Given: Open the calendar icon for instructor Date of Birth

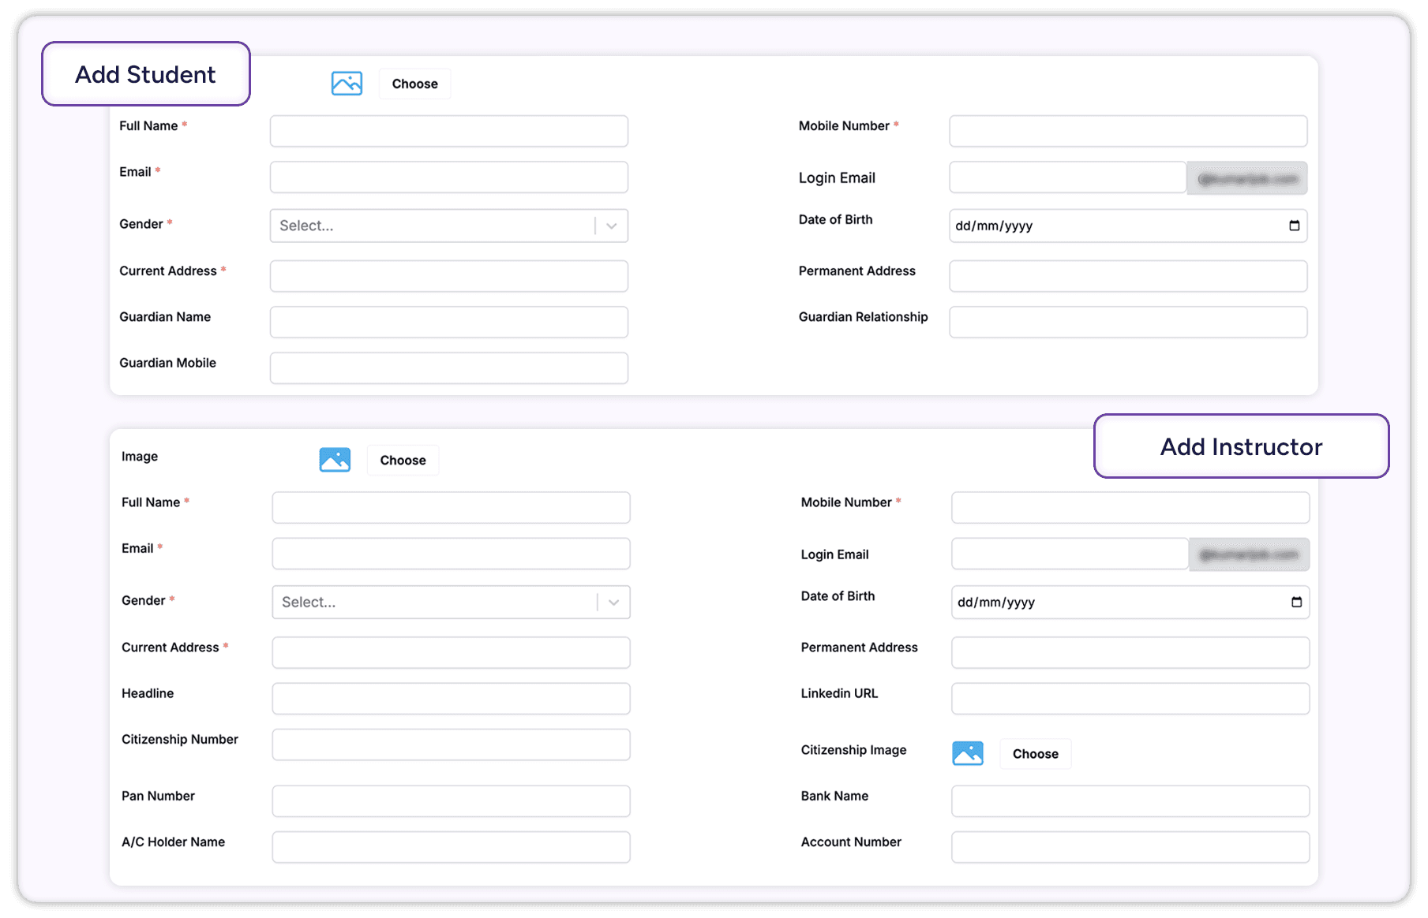Looking at the screenshot, I should click(1295, 602).
